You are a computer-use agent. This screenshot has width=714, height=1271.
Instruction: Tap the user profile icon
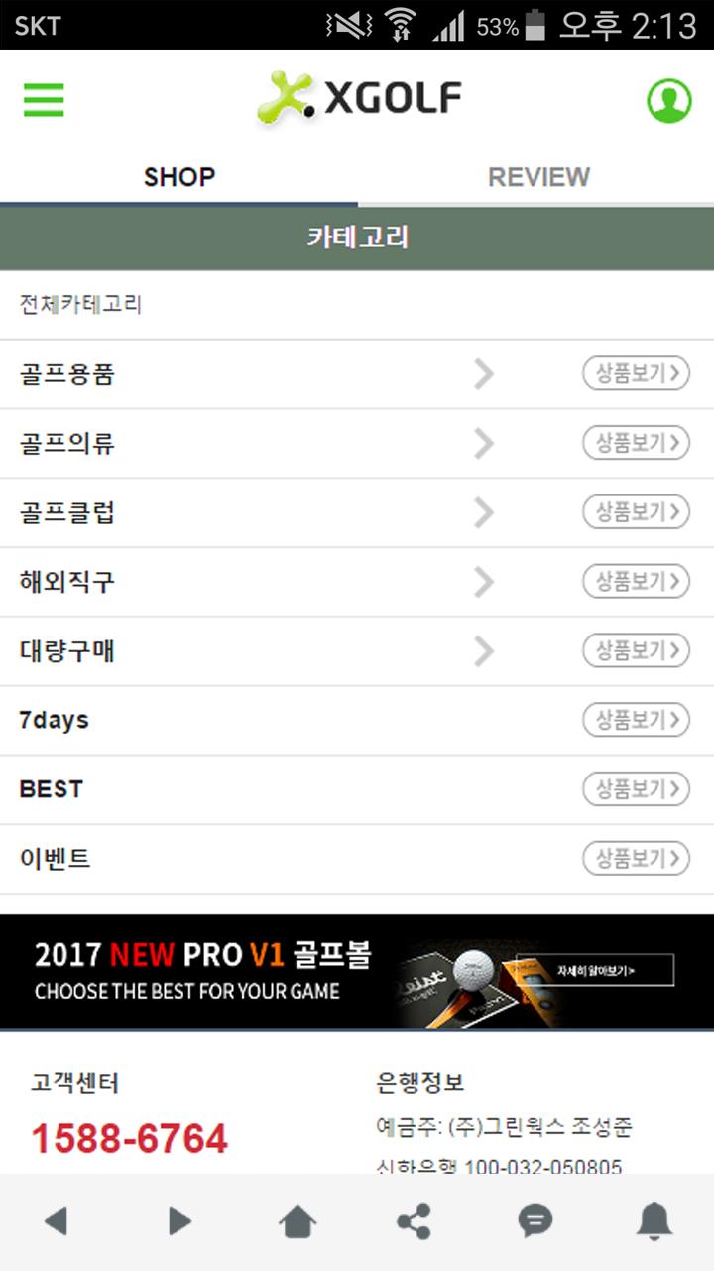(669, 100)
